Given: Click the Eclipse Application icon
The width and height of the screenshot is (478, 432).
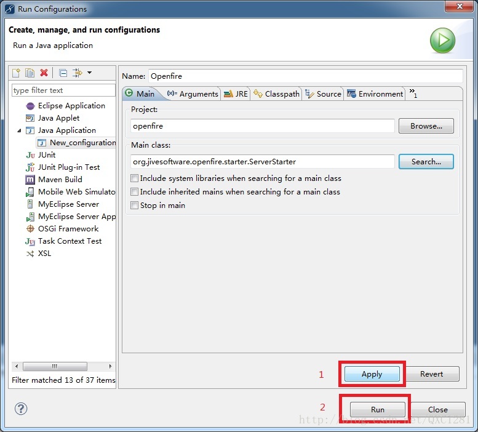Looking at the screenshot, I should 30,106.
